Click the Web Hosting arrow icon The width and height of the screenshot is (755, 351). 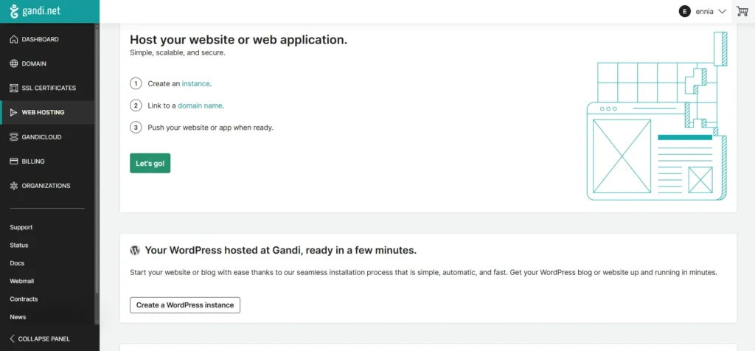pyautogui.click(x=14, y=113)
